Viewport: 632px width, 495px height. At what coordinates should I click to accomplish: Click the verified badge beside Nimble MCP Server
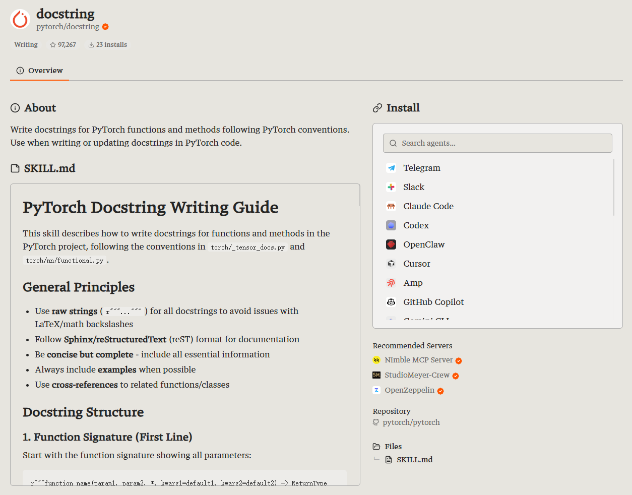[x=459, y=361]
